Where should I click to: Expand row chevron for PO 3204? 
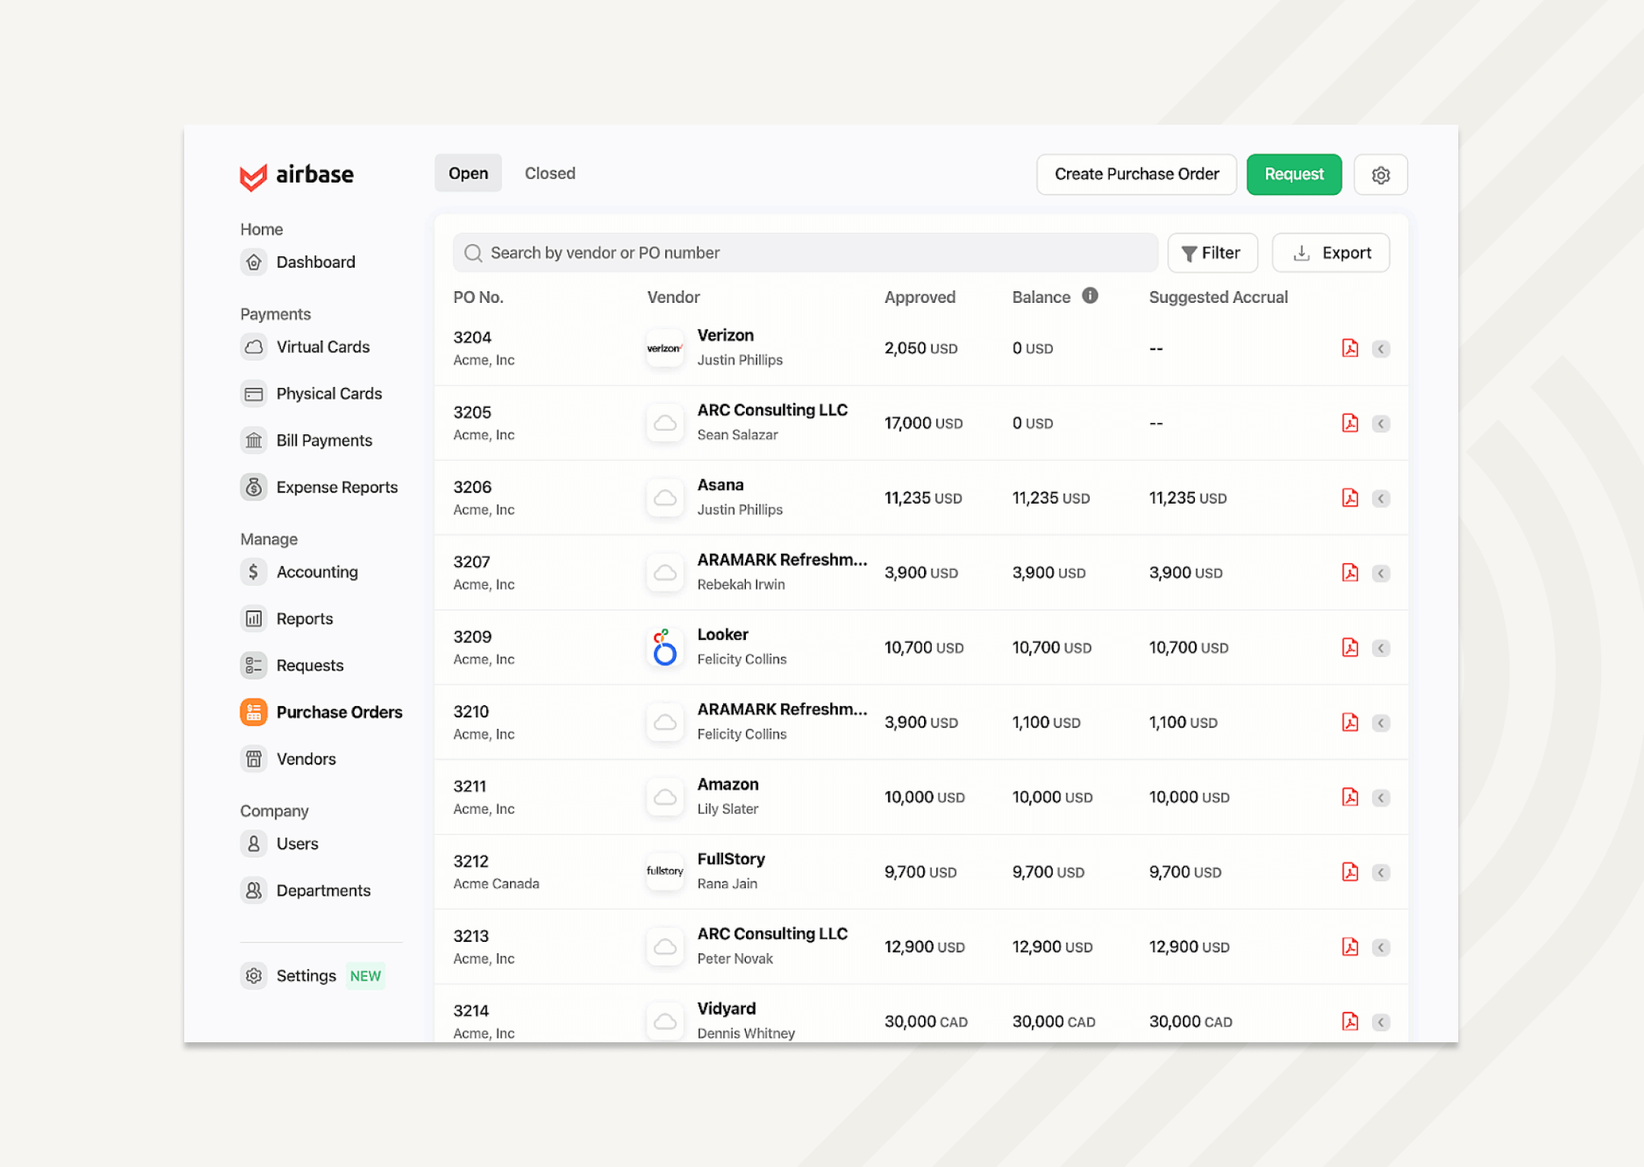[x=1381, y=348]
